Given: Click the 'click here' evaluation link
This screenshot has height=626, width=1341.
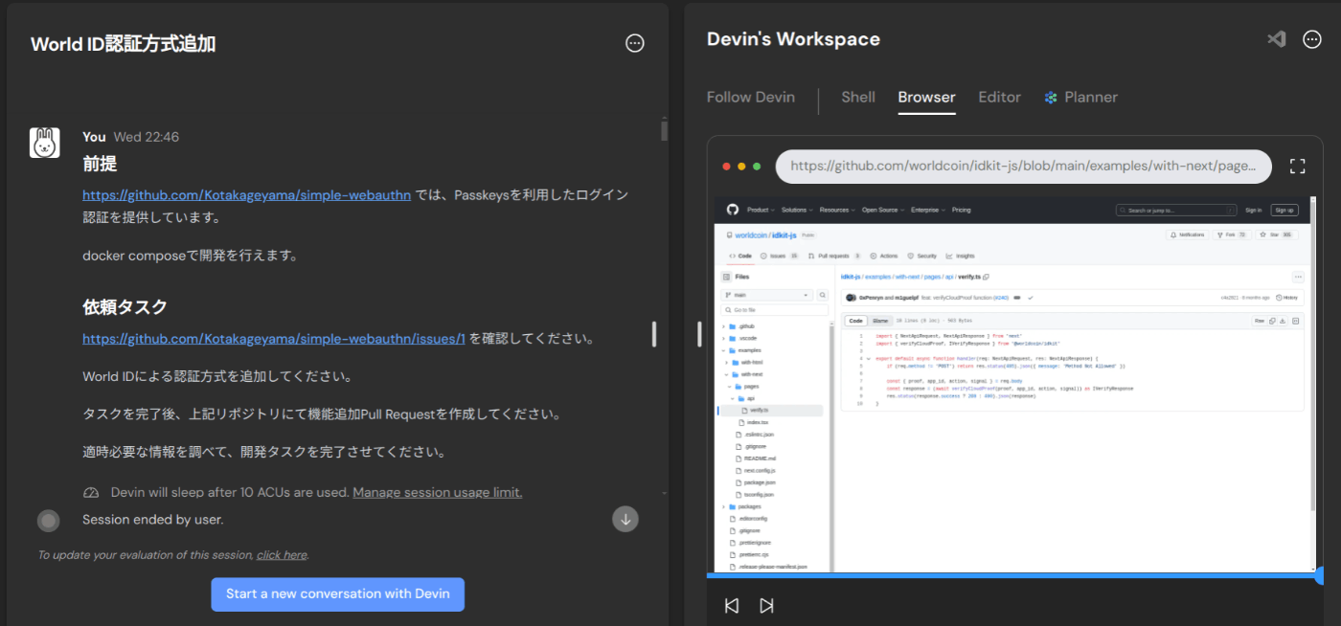Looking at the screenshot, I should tap(282, 554).
